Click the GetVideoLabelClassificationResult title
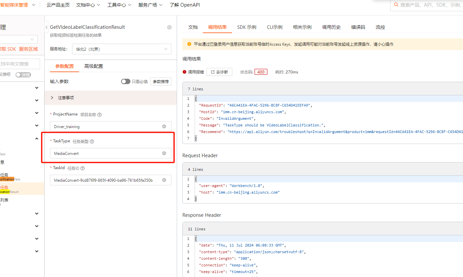 tap(87, 27)
